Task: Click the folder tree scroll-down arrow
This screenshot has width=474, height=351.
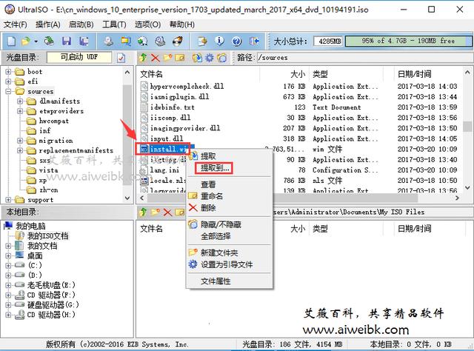Action: click(127, 198)
